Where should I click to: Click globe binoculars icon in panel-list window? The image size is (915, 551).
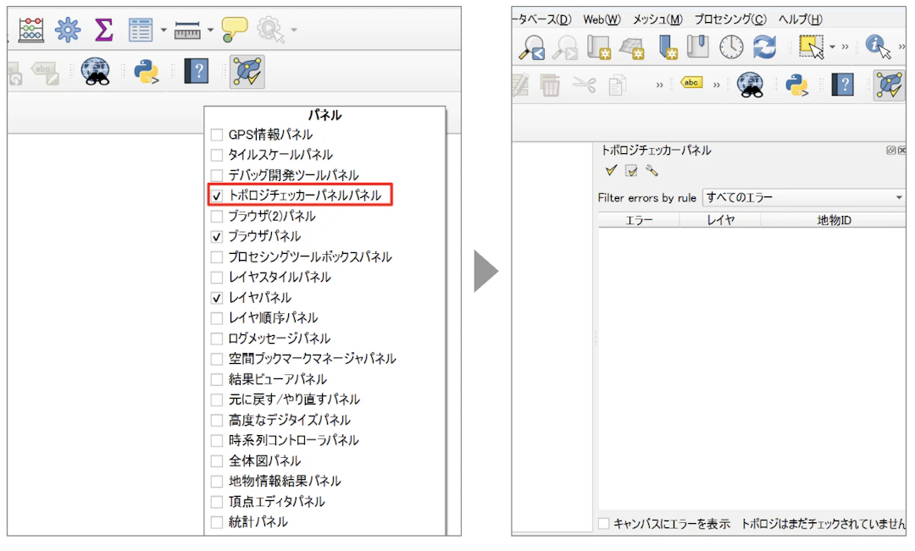96,72
